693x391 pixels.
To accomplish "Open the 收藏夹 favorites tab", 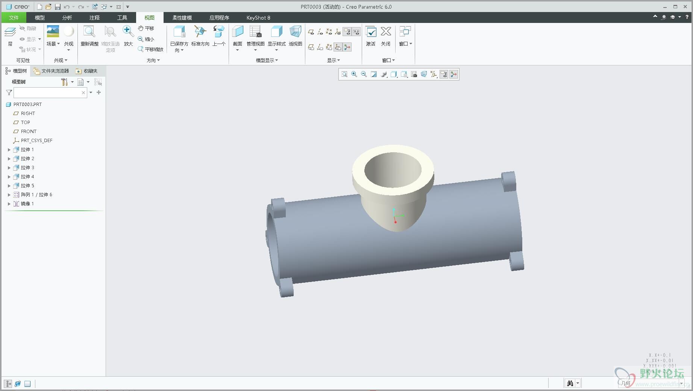I will (x=86, y=71).
